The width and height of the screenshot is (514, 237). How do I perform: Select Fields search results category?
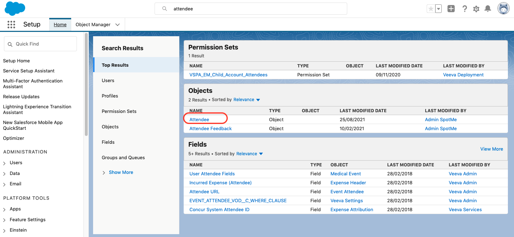coord(108,142)
